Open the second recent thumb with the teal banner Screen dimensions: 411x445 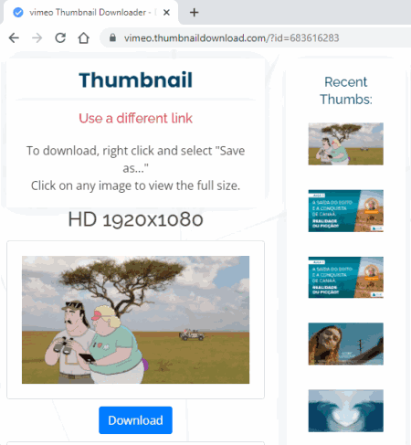click(x=345, y=211)
